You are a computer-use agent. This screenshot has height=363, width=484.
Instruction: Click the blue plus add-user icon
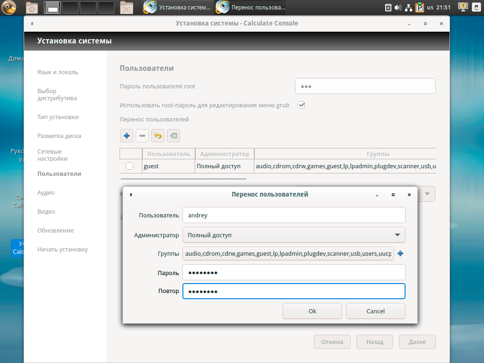[127, 136]
